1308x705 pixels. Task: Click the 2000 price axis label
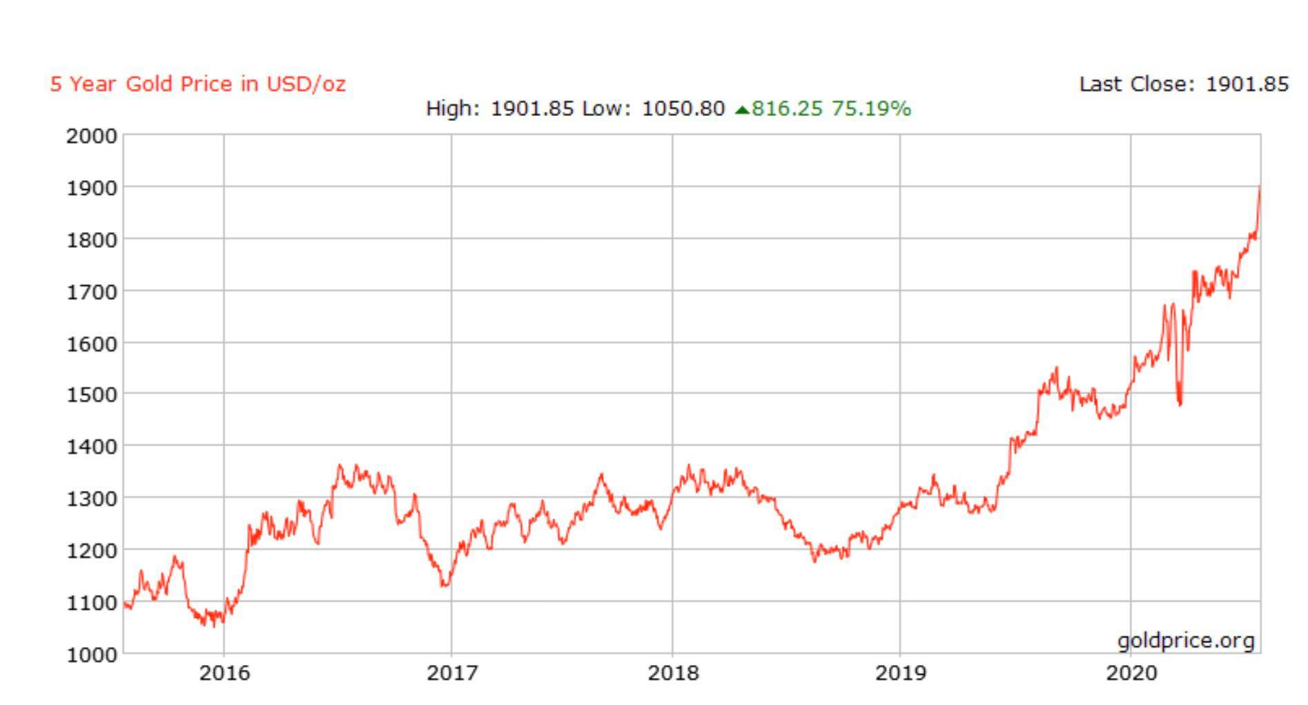(x=92, y=136)
